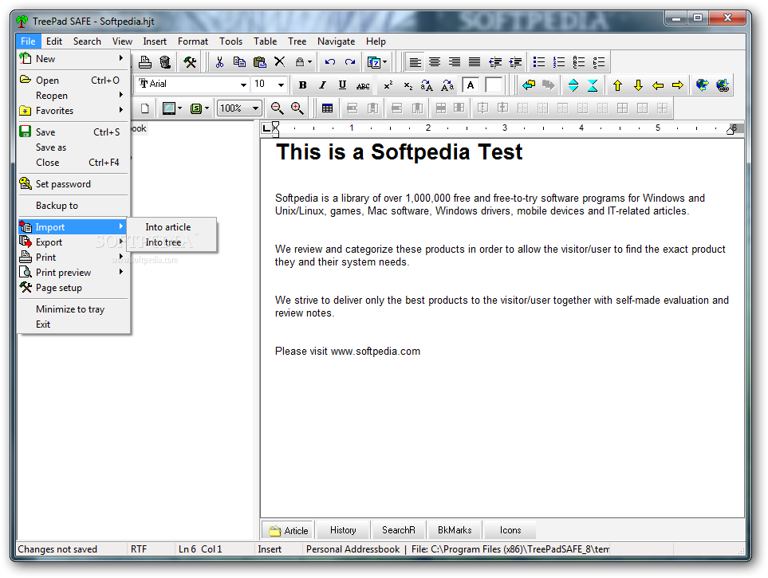Open the Arial font name dropdown
The height and width of the screenshot is (578, 768).
(x=243, y=85)
